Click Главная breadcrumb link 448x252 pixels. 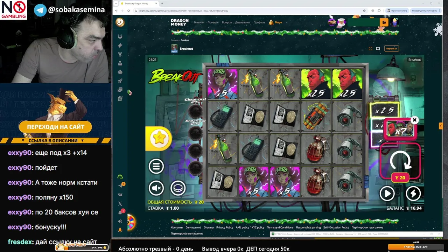[x=175, y=40]
